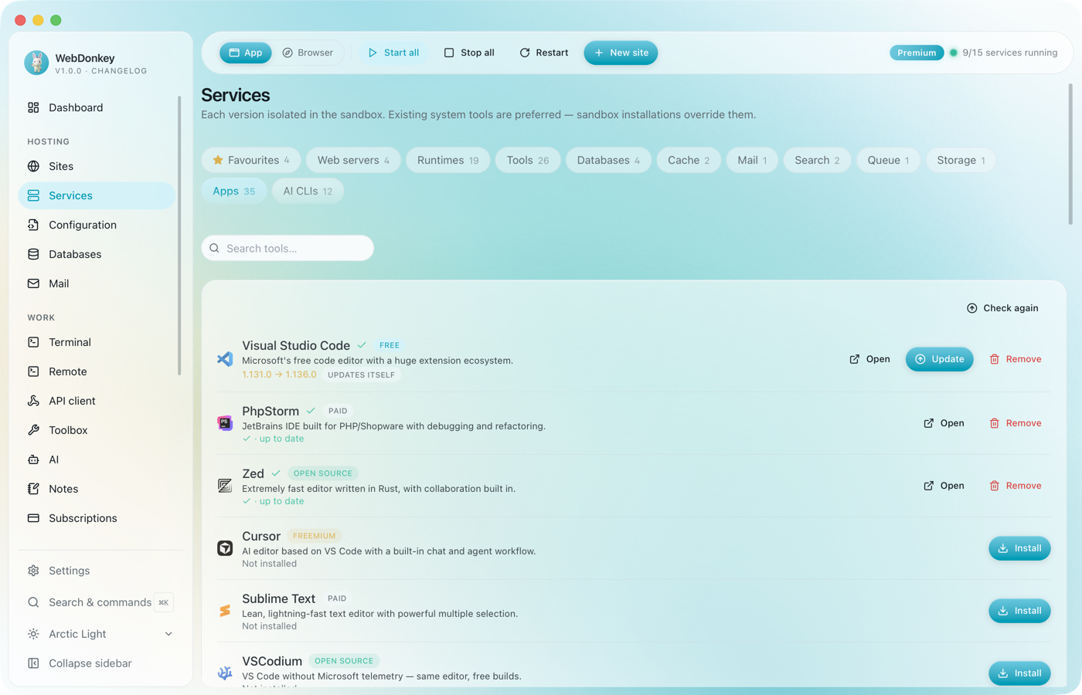The image size is (1082, 695).
Task: Install Cursor
Action: [x=1019, y=548]
